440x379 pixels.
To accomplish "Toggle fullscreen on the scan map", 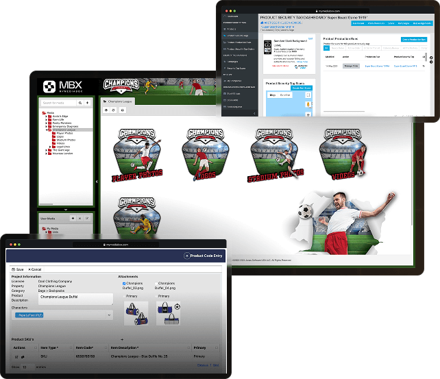I will [308, 95].
